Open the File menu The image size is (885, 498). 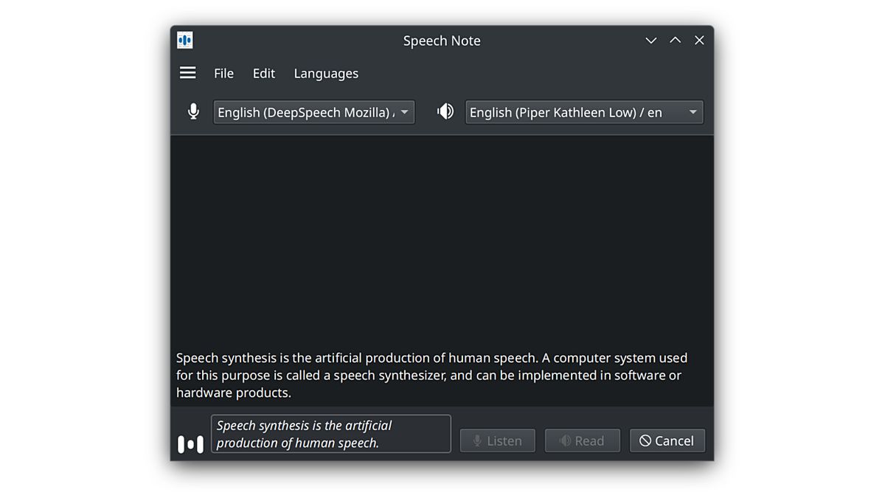[x=223, y=73]
